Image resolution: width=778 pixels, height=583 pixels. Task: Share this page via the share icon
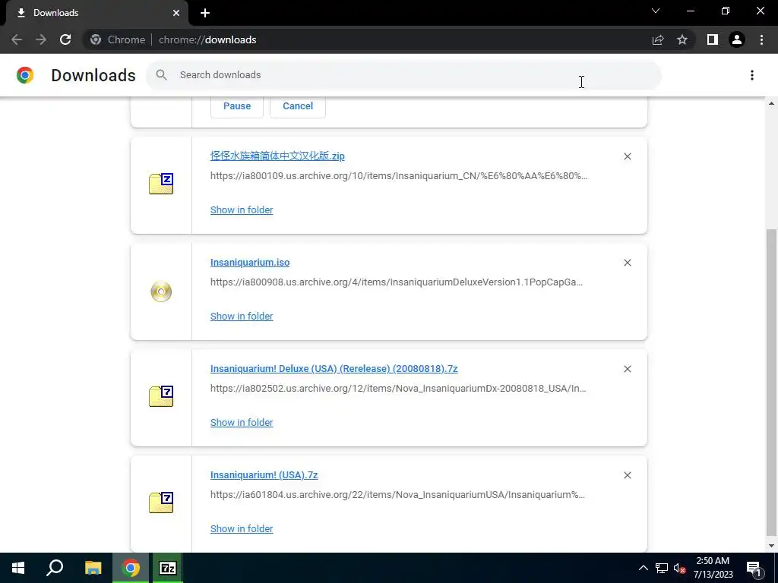click(x=658, y=39)
